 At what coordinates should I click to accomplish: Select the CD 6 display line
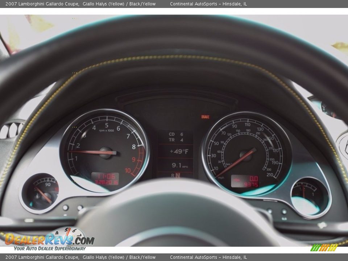click(176, 134)
